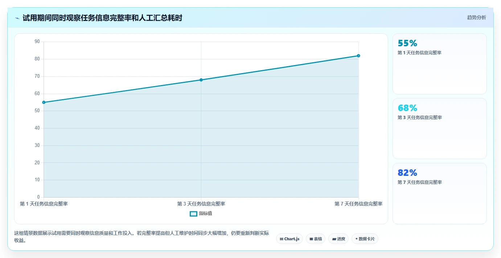Select the Chart.js tag

(x=289, y=239)
